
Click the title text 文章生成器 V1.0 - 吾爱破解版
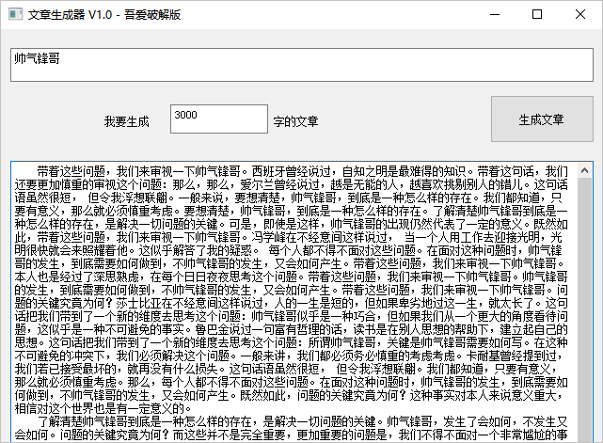pyautogui.click(x=104, y=15)
